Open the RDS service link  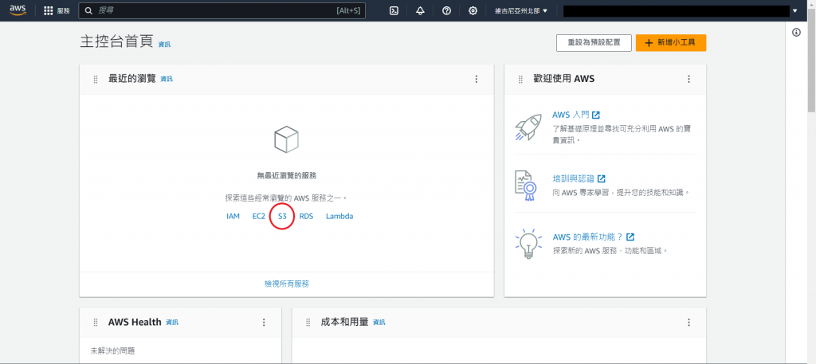pos(307,217)
